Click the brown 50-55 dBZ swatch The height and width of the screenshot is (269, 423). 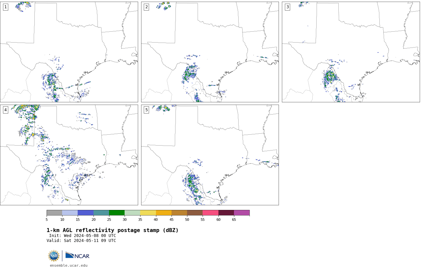point(195,213)
